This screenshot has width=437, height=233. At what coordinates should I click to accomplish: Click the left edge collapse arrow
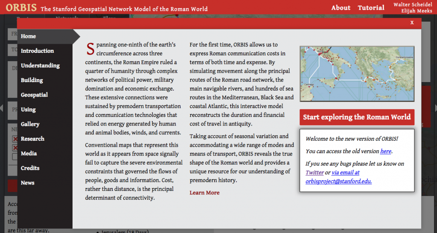coord(1,108)
